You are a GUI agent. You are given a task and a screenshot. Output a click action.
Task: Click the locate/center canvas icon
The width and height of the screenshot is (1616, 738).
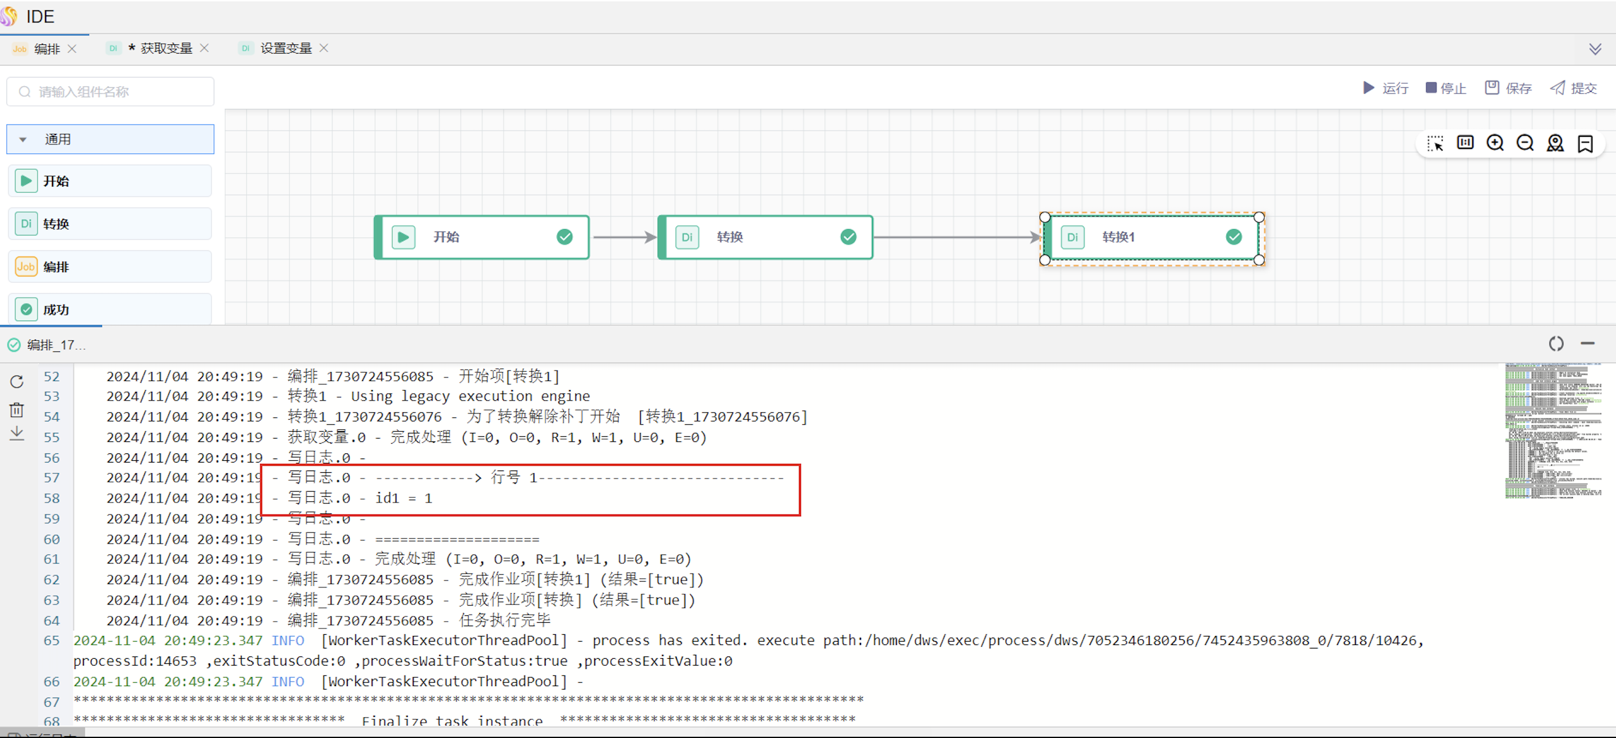pos(1555,144)
